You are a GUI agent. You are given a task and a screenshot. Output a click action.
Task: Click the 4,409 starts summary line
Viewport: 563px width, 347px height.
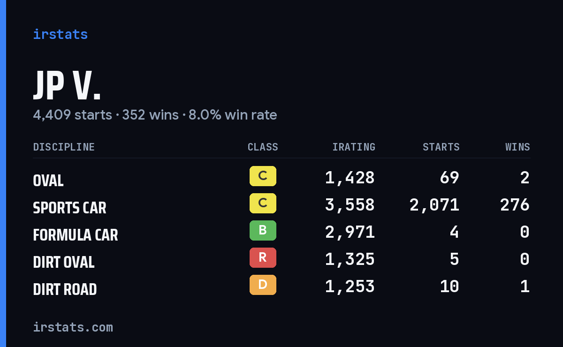[155, 115]
